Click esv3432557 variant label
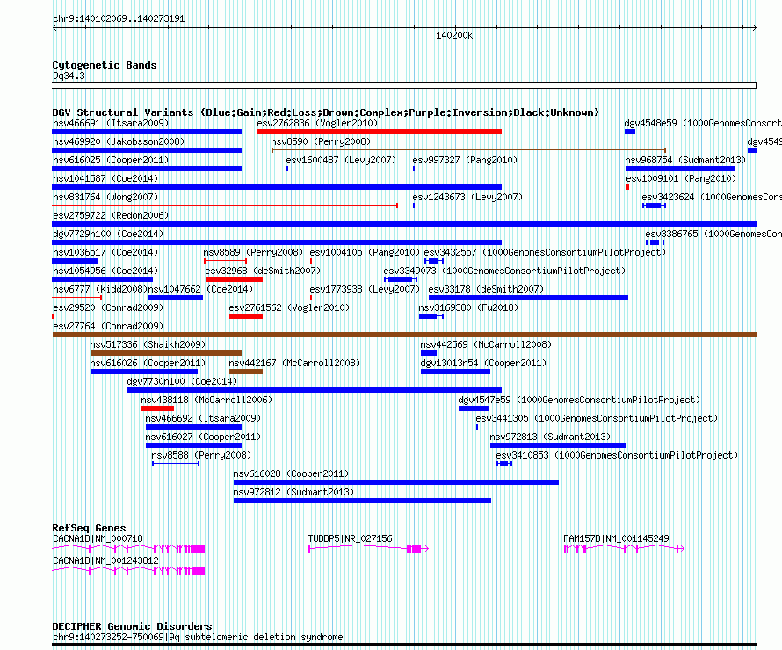 (545, 252)
